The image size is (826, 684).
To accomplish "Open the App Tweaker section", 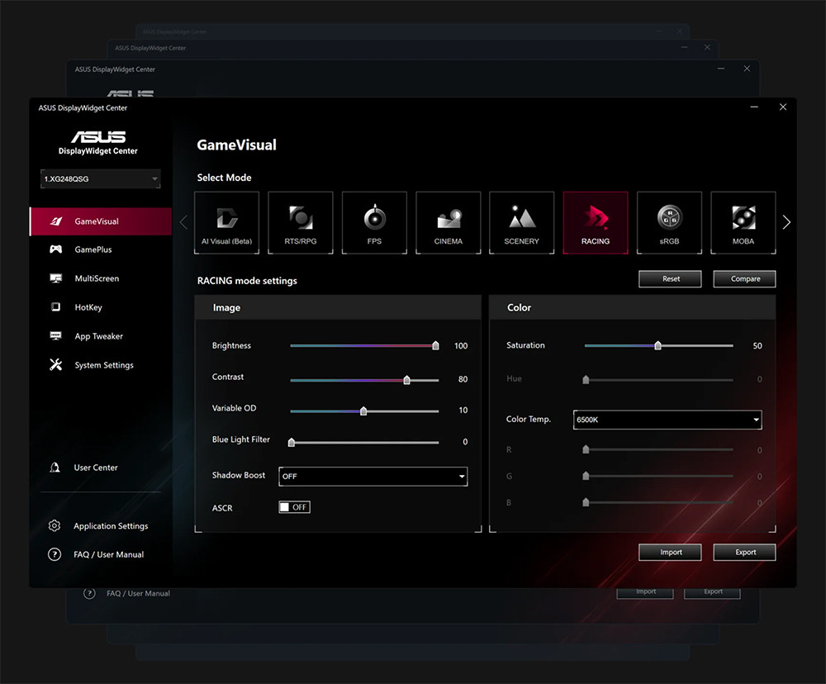I will pos(99,336).
